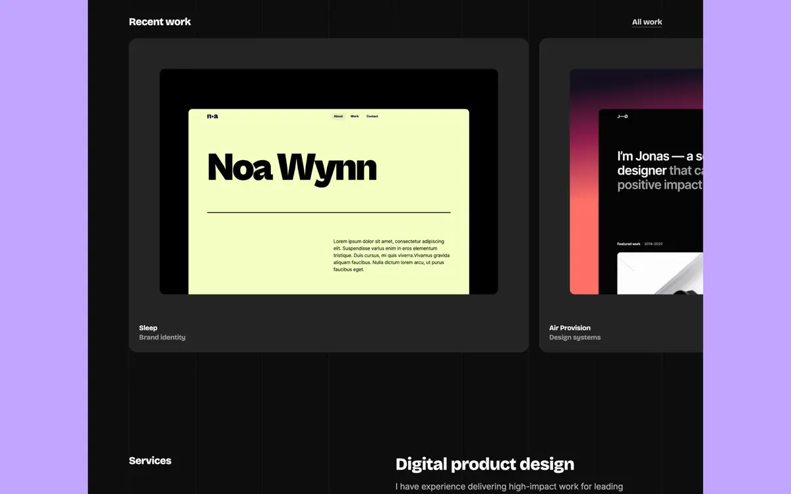Click the Brand identity subtitle
Screen dimensions: 791x494
(x=162, y=337)
